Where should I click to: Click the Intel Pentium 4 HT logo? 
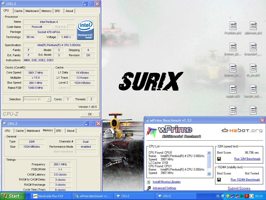click(85, 30)
